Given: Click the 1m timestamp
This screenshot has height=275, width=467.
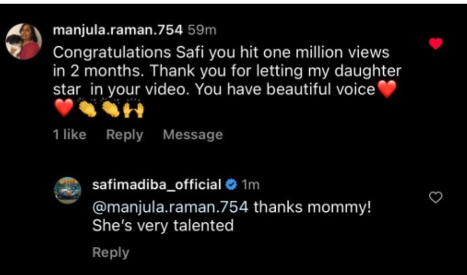Looking at the screenshot, I should coord(251,185).
